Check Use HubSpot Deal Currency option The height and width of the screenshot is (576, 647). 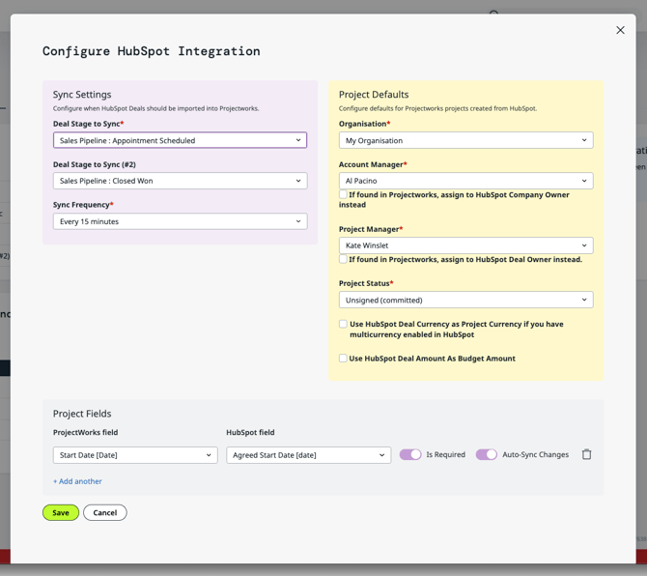pos(343,325)
